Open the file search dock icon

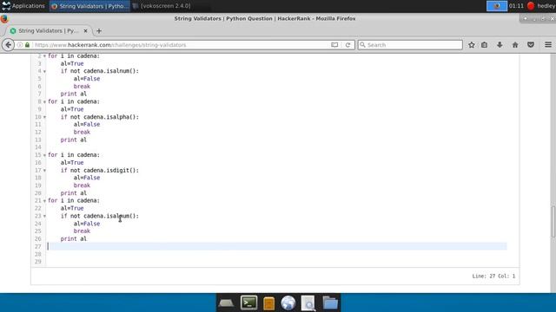[308, 303]
